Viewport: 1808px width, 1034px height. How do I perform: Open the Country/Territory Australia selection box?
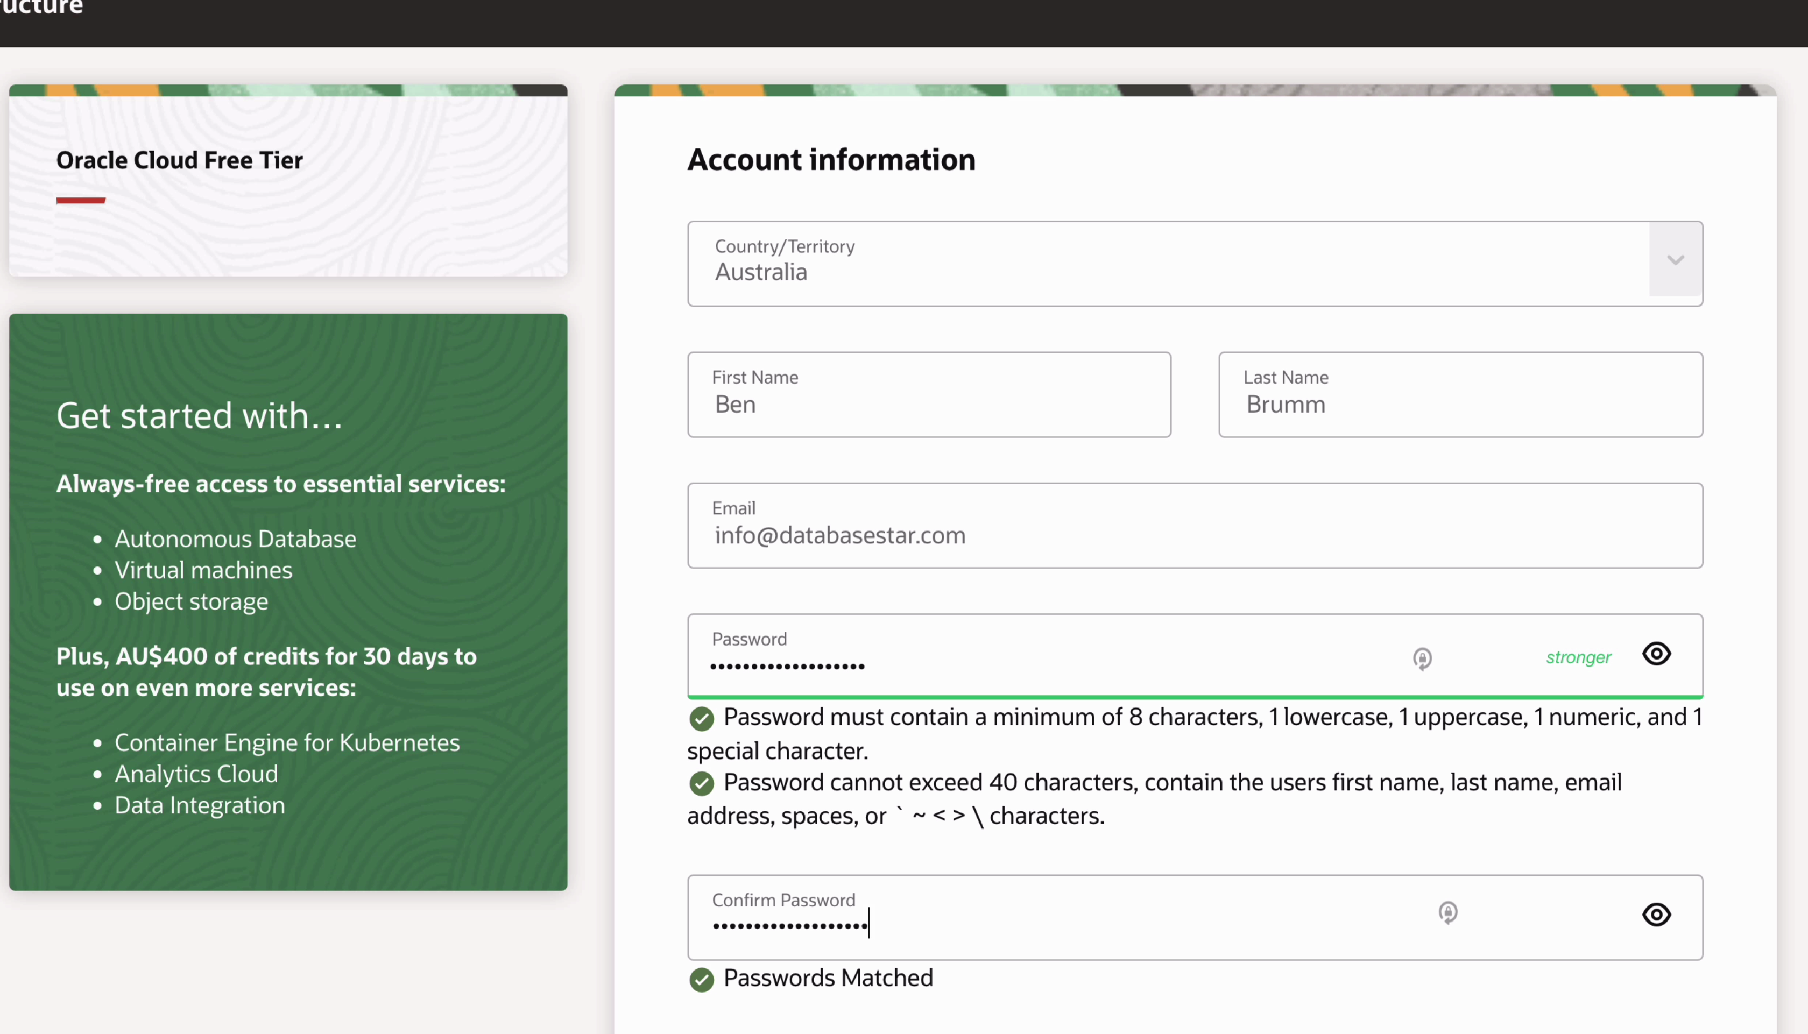coord(1164,264)
